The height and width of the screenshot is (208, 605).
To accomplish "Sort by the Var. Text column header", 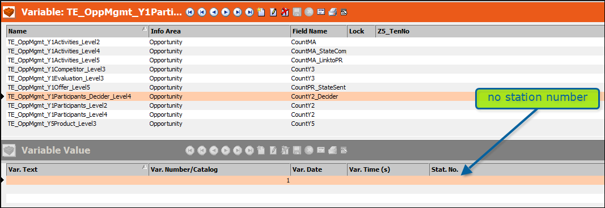I will coord(77,169).
